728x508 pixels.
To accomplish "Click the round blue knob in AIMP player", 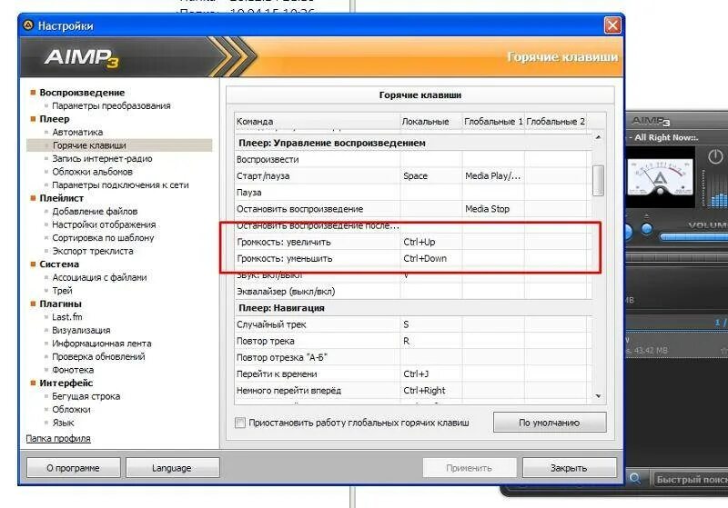I will pyautogui.click(x=646, y=228).
